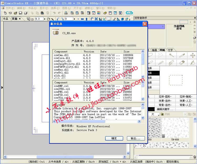Screen dimensions: 197x164
Task: Open the 滤镜 menu
Action: tap(89, 8)
